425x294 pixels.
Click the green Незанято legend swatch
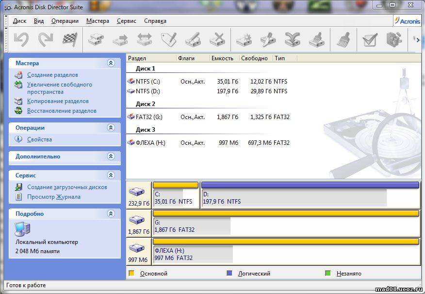[x=327, y=273]
